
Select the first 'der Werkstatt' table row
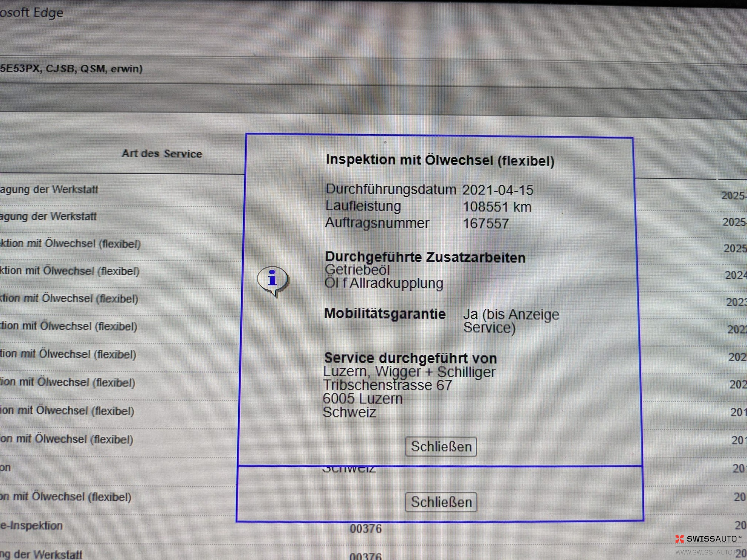(49, 190)
